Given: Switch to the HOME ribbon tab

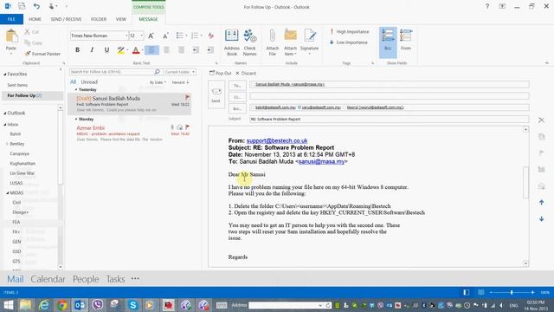Looking at the screenshot, I should pos(35,19).
